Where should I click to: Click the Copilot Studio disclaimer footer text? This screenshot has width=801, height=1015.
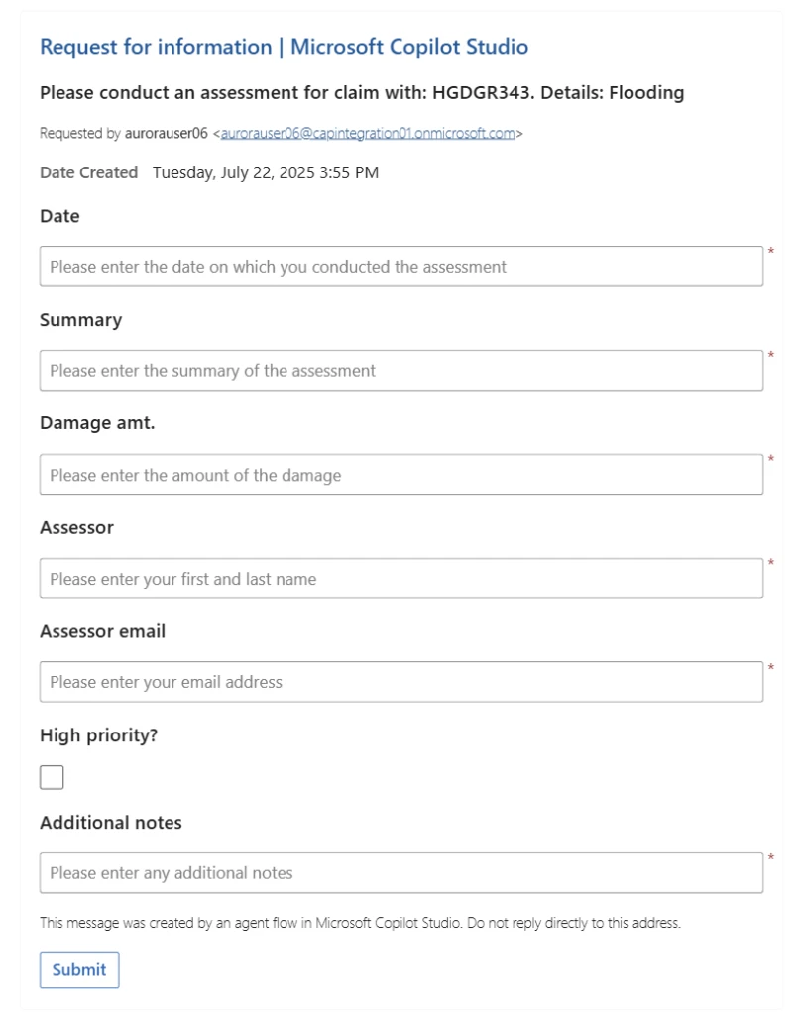point(360,922)
